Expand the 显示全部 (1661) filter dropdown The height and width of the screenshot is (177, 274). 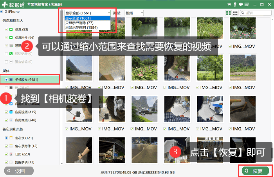[88, 13]
